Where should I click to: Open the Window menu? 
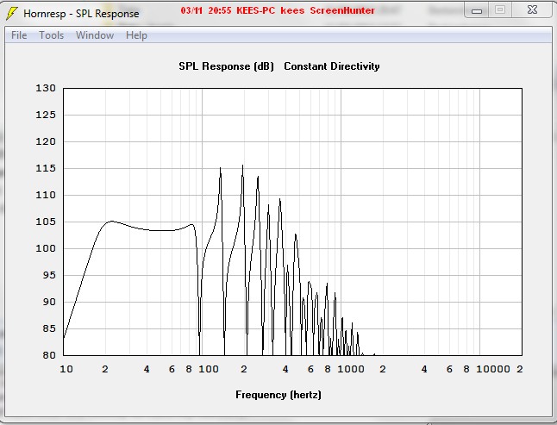pos(95,35)
